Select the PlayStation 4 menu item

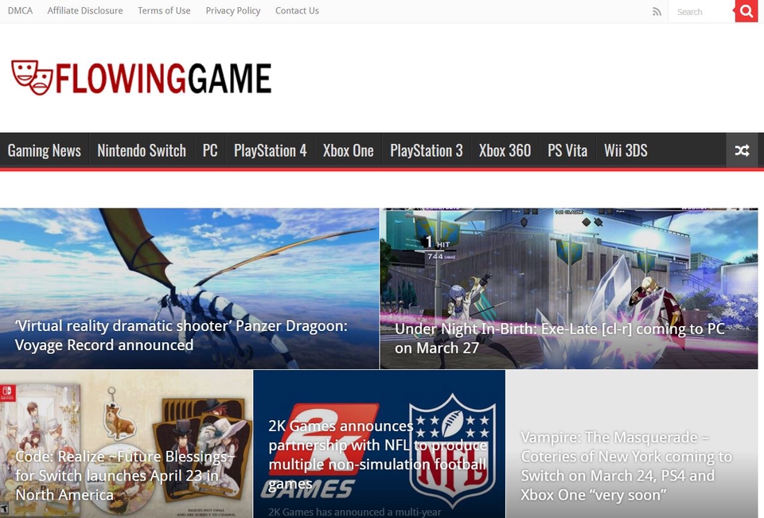click(x=271, y=150)
